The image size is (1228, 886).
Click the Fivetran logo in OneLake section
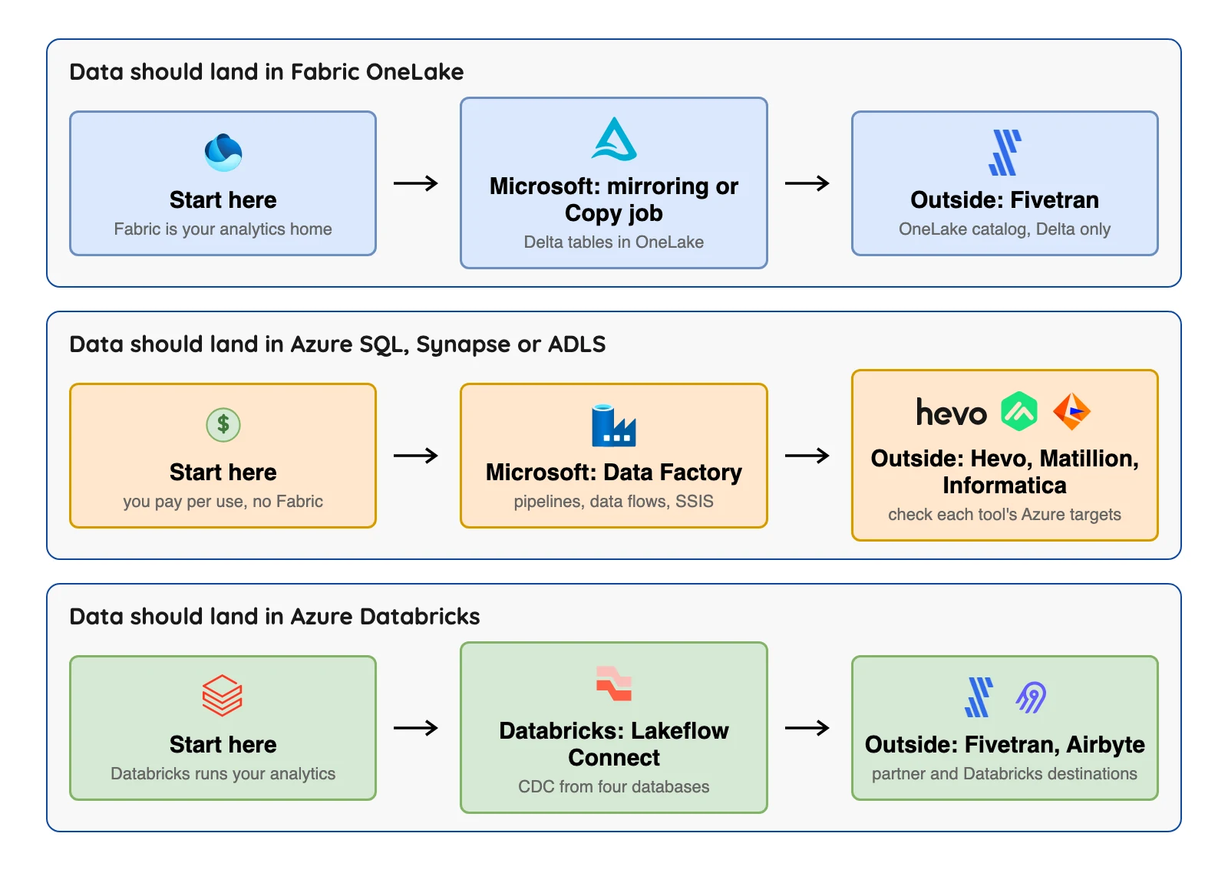pos(1005,153)
